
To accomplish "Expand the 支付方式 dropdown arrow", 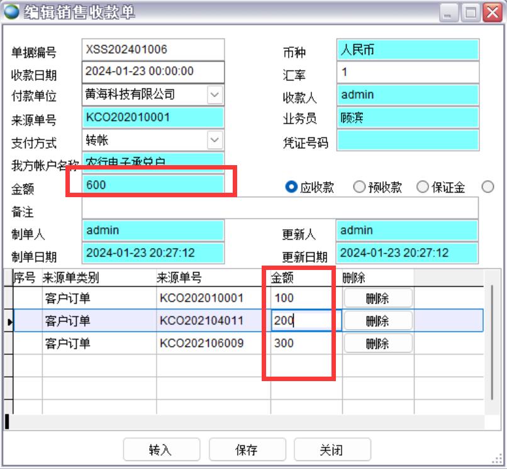I will (x=215, y=140).
